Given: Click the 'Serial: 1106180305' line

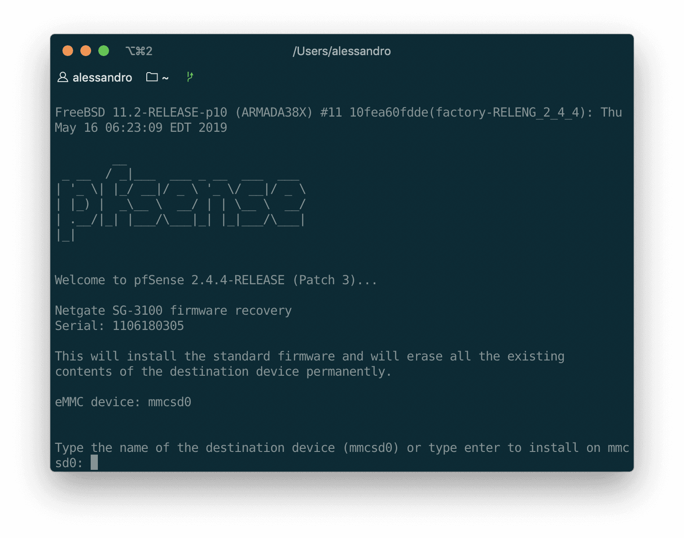Looking at the screenshot, I should pyautogui.click(x=119, y=326).
